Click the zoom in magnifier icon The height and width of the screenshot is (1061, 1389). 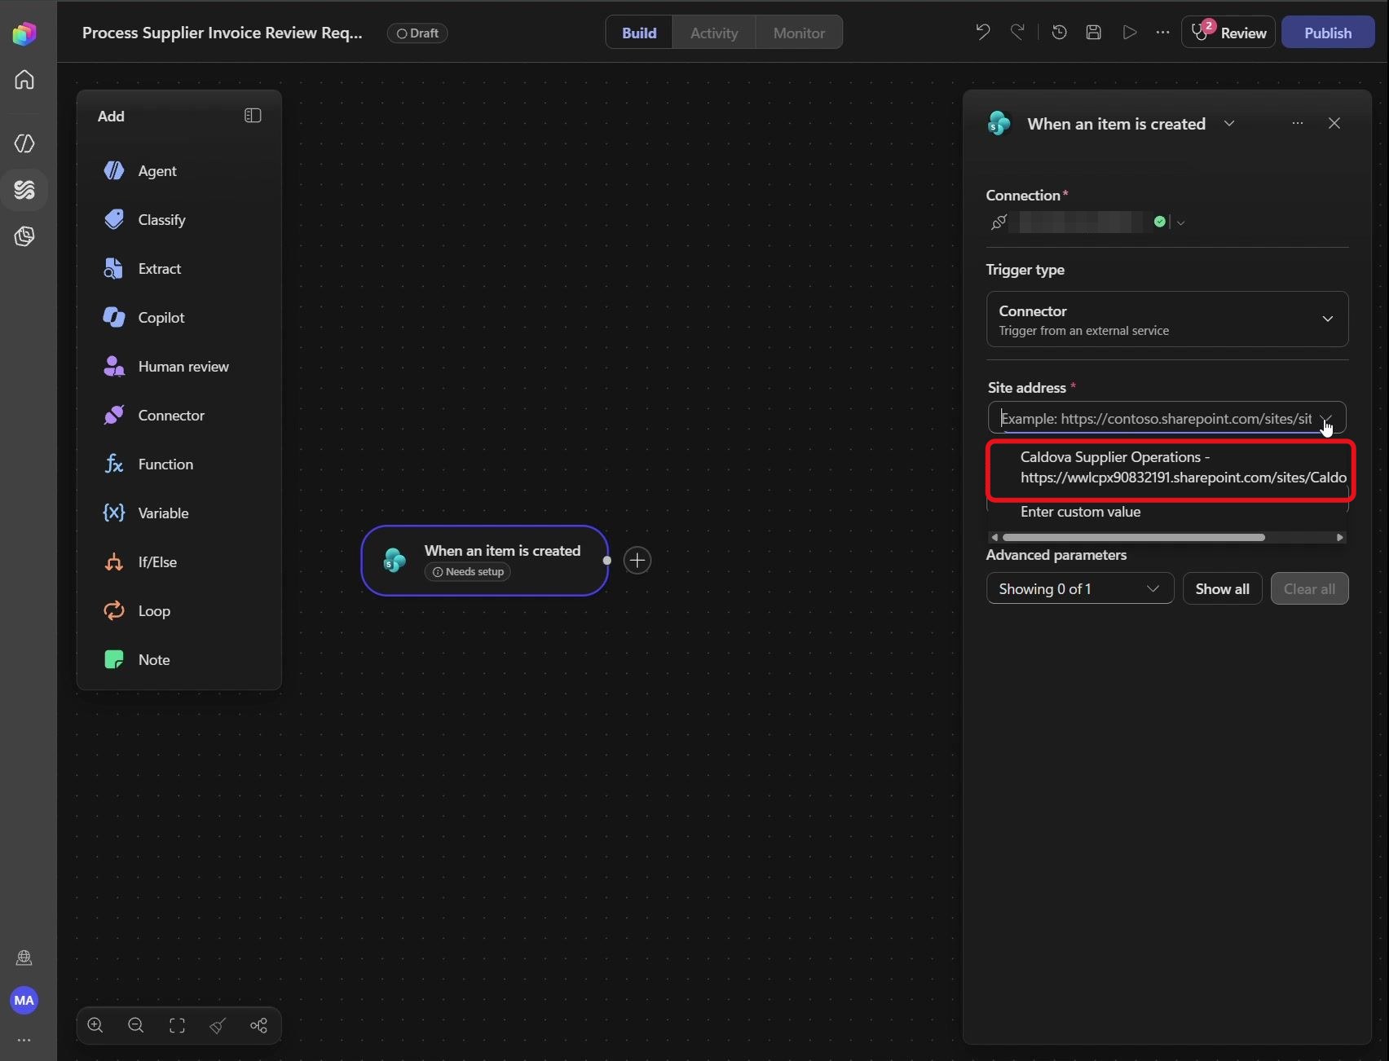[x=95, y=1025]
